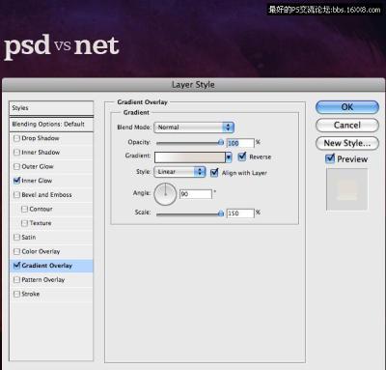Toggle the Reverse checkbox
This screenshot has height=370, width=386.
pyautogui.click(x=242, y=157)
